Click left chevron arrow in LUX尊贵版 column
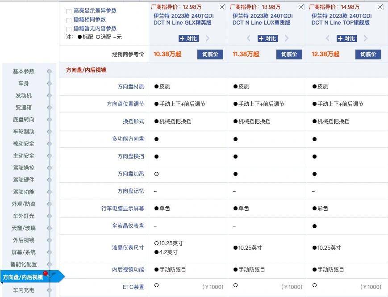Screen dimensions: 388x297 point(248,38)
